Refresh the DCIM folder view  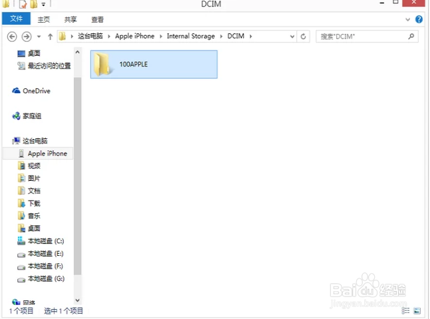pos(303,37)
